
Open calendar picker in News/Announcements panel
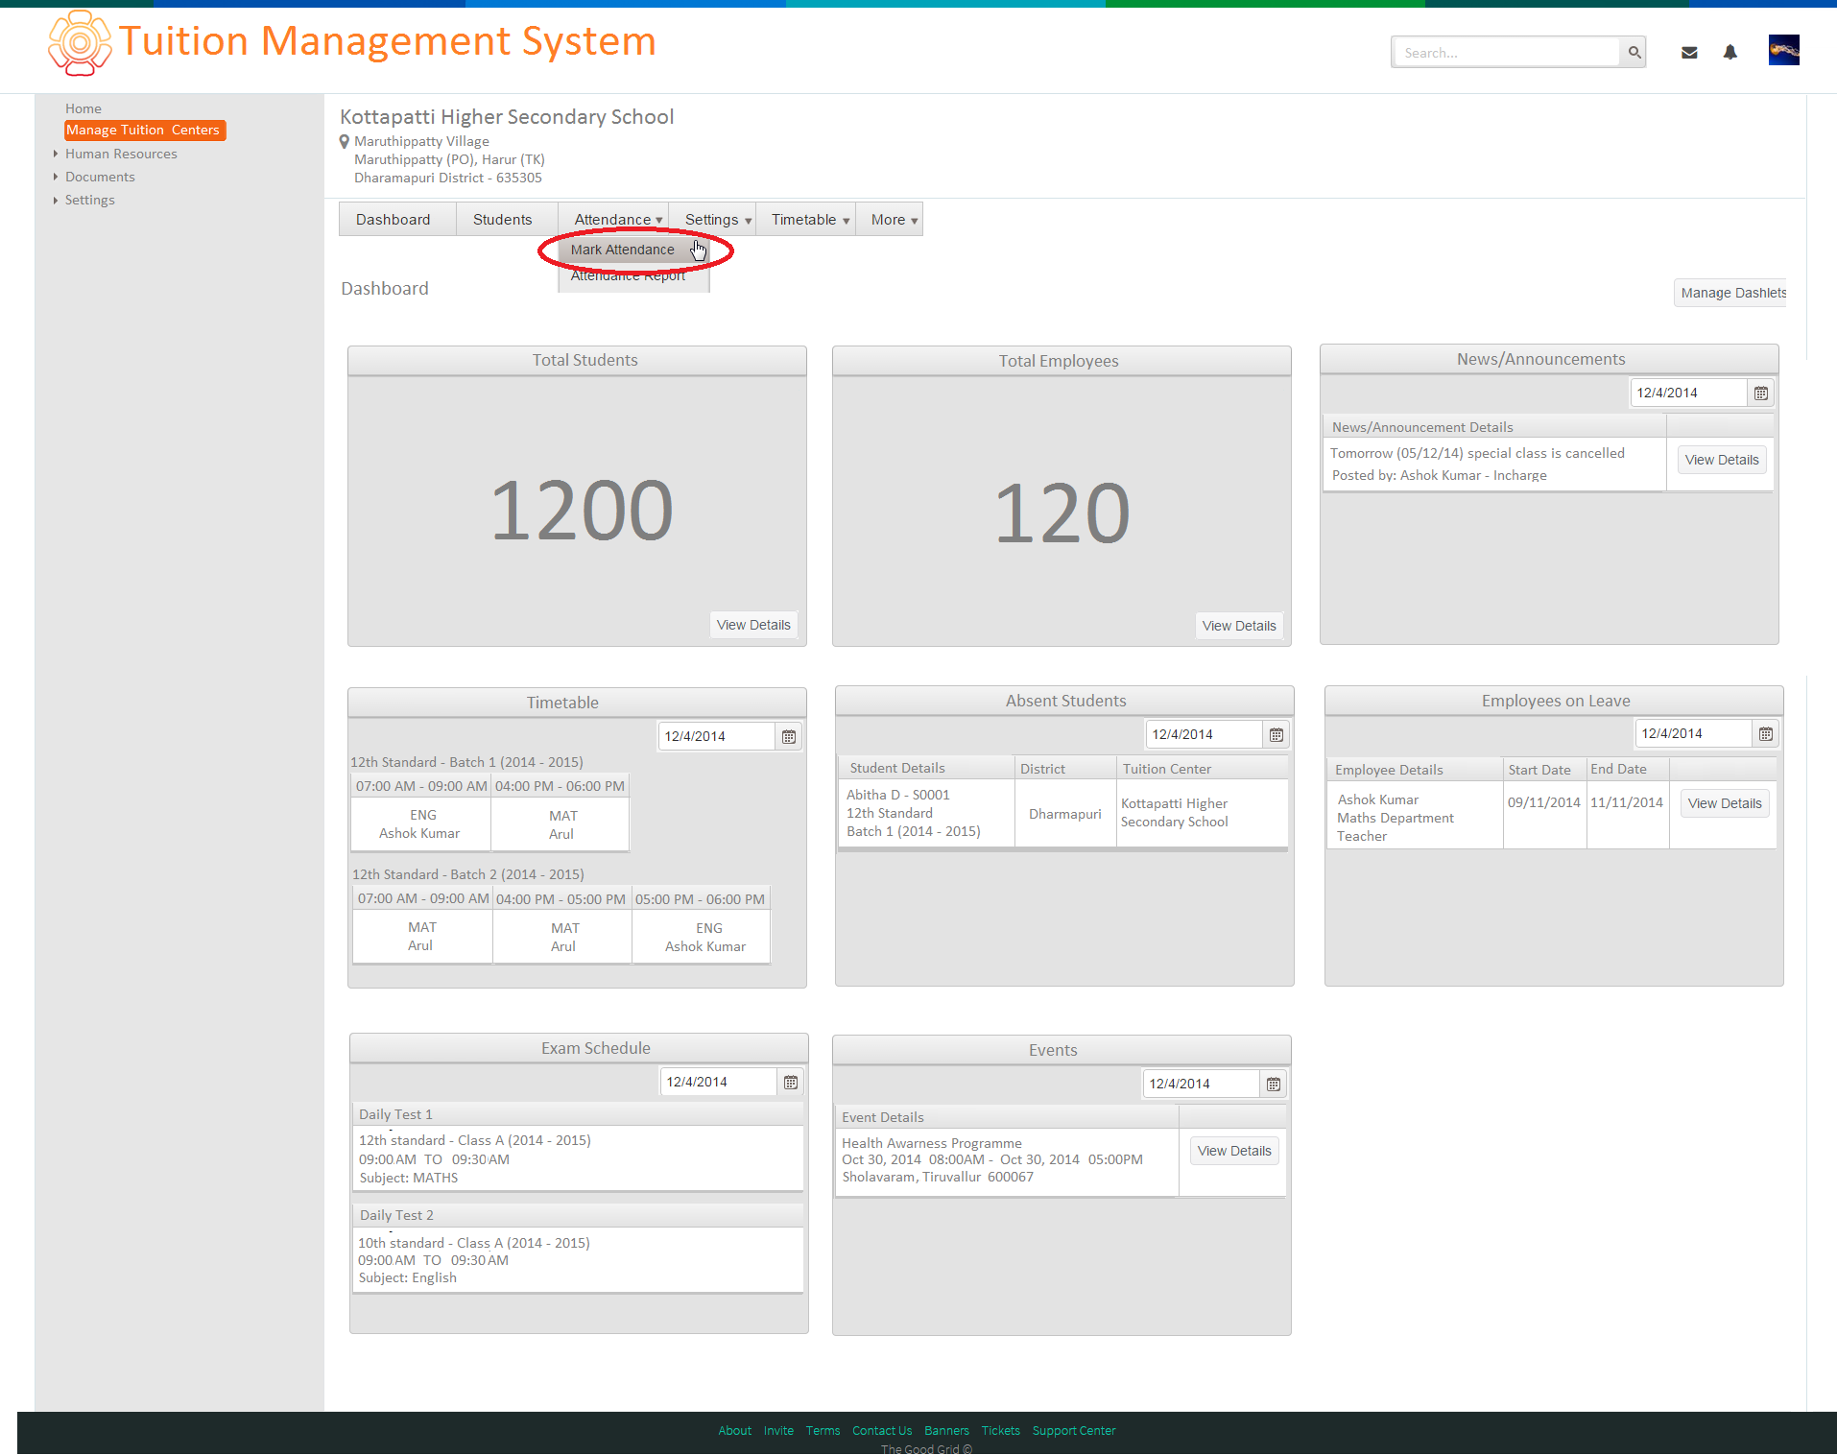1760,393
